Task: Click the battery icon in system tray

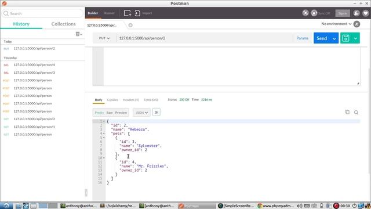Action: [x=322, y=206]
